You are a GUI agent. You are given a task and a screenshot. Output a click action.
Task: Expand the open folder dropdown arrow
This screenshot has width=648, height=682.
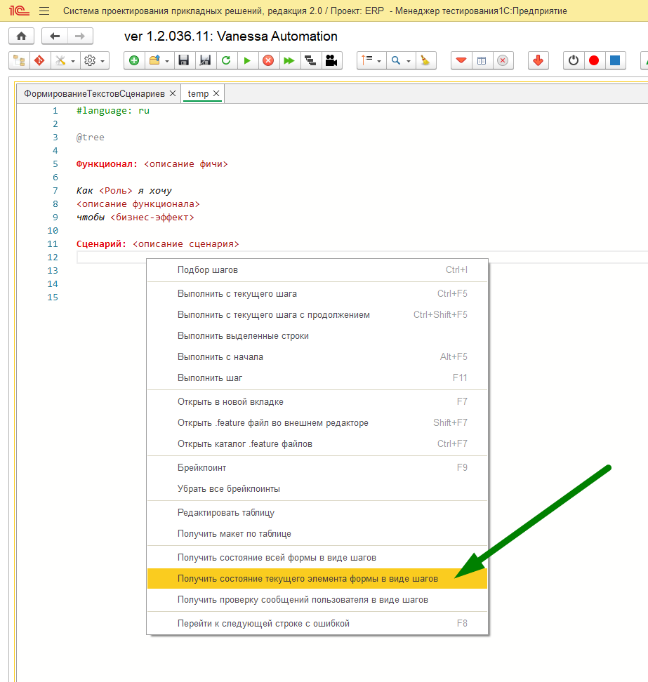click(x=167, y=61)
